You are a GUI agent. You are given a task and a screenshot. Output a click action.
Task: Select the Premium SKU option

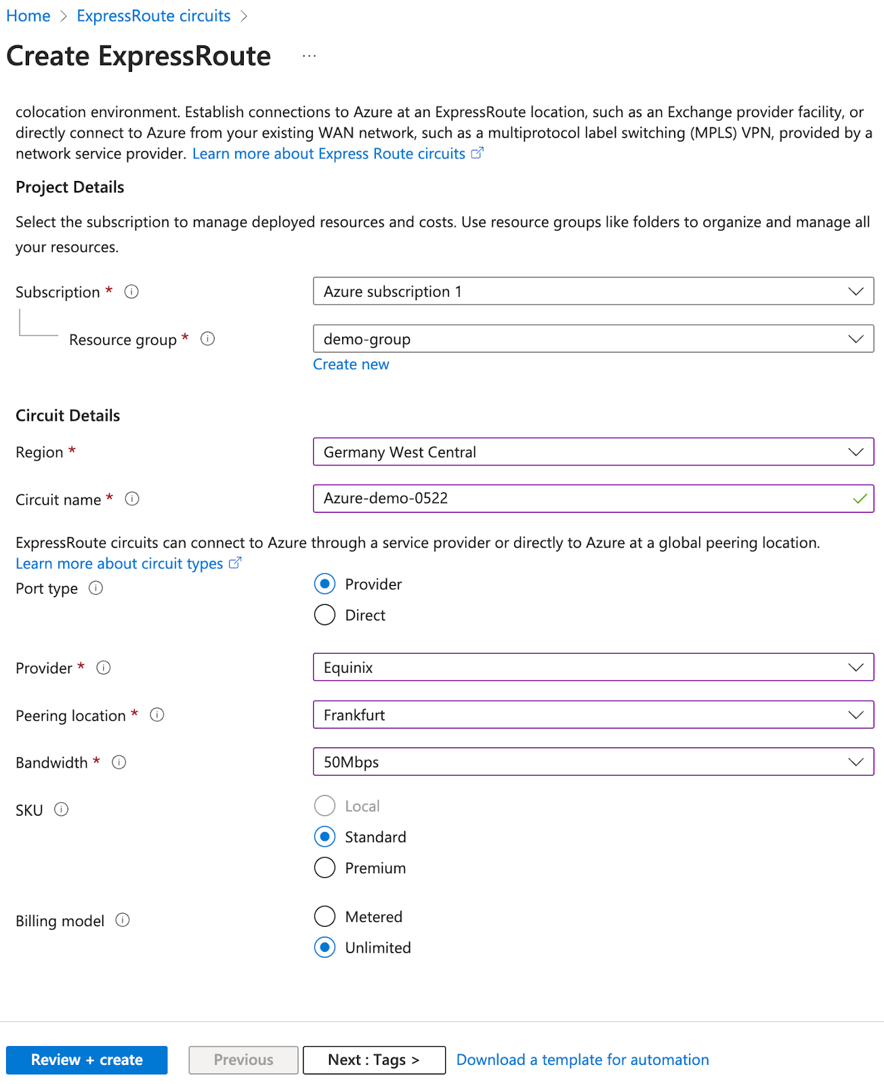324,867
